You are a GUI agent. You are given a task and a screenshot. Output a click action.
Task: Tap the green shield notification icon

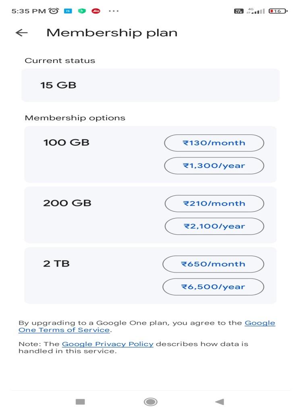[82, 11]
